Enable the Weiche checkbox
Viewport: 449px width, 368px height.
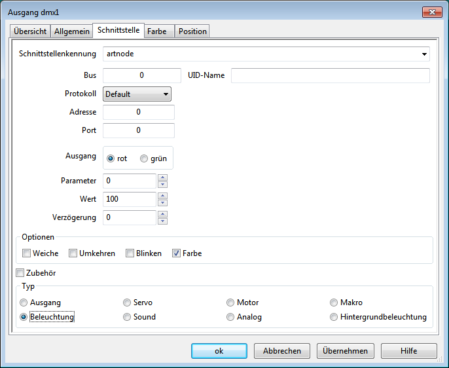tap(27, 253)
